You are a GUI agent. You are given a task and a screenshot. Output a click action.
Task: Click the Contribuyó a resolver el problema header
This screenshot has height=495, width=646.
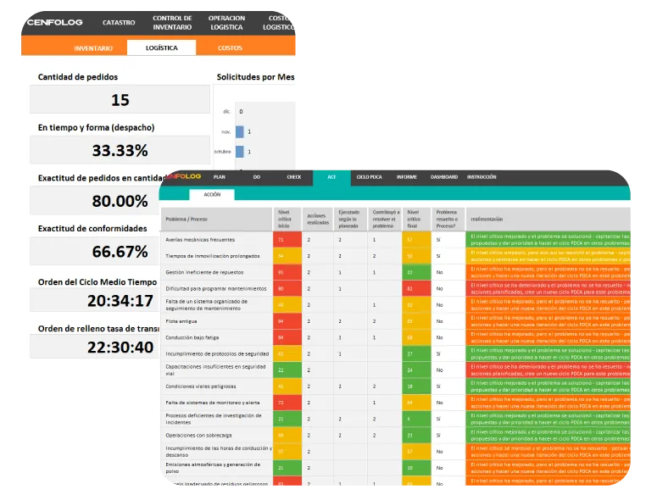point(385,219)
